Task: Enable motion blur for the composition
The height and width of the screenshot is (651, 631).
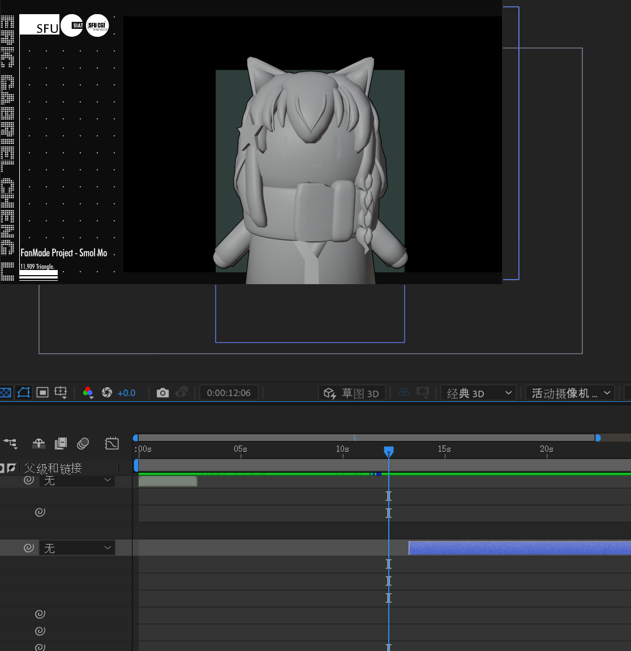Action: click(83, 444)
